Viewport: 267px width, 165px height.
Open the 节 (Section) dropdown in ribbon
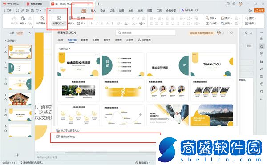tap(81, 24)
